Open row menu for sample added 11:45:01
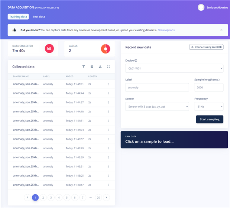Viewport: 230px width, 208px height. tap(108, 84)
